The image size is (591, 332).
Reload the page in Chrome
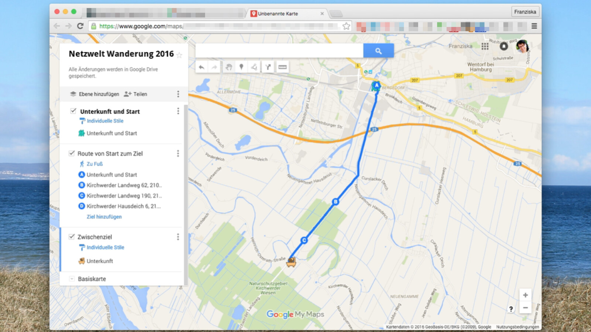pos(80,26)
